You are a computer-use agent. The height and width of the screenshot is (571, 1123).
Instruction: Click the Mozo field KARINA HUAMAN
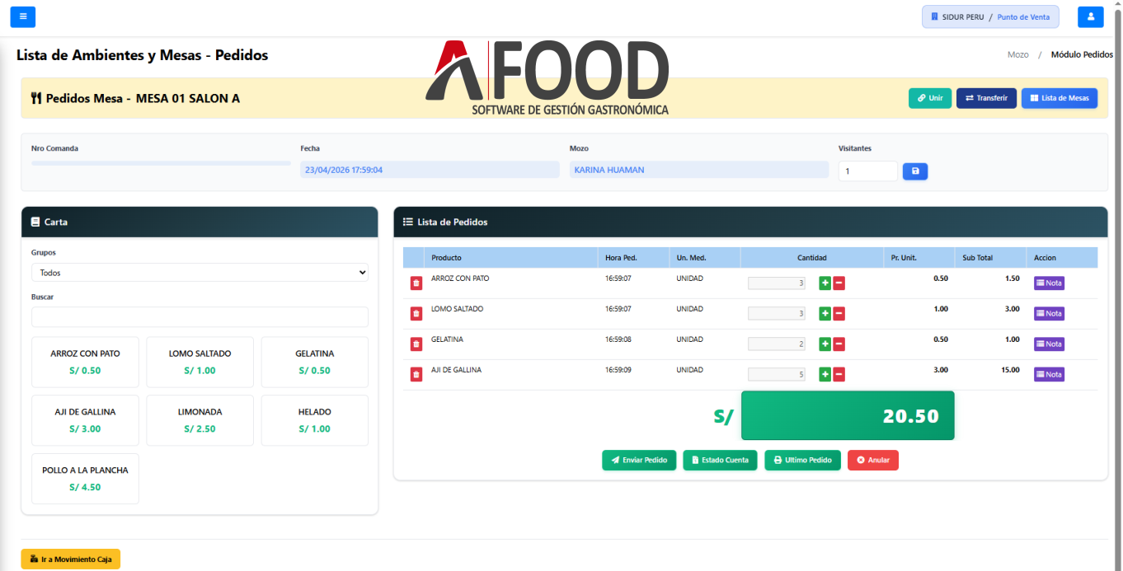tap(698, 170)
